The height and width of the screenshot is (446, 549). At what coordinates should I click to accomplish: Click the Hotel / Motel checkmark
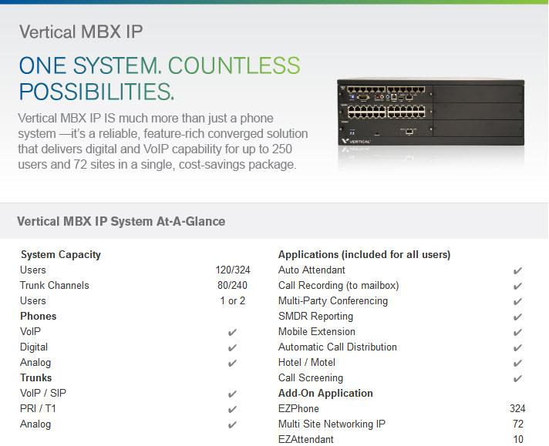(x=517, y=363)
